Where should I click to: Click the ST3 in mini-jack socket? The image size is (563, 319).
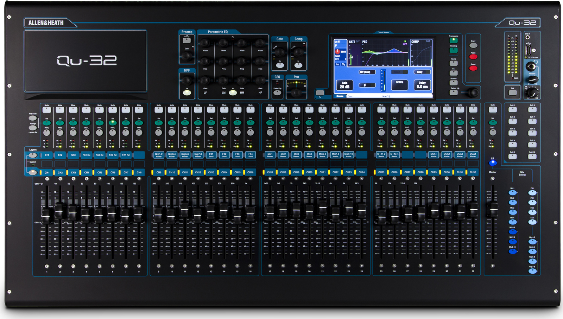(527, 38)
